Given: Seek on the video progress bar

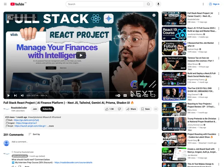Looking at the screenshot, I should coord(81,92).
